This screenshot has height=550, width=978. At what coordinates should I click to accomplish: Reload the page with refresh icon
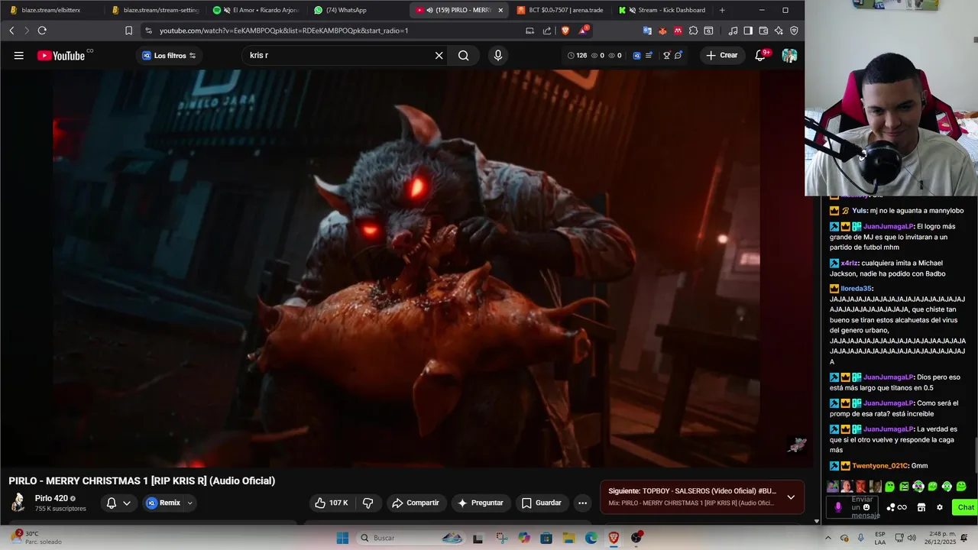point(42,31)
